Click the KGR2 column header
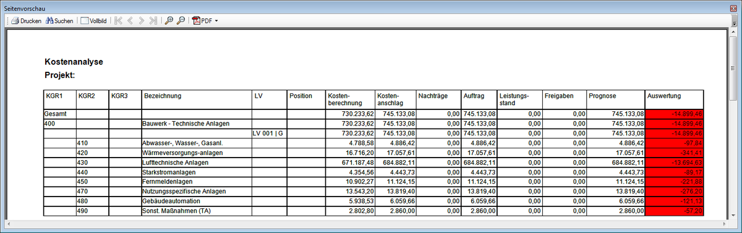 92,100
